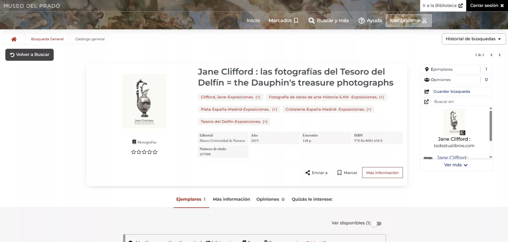Open the Opiniones tab
508x242 pixels.
point(270,199)
